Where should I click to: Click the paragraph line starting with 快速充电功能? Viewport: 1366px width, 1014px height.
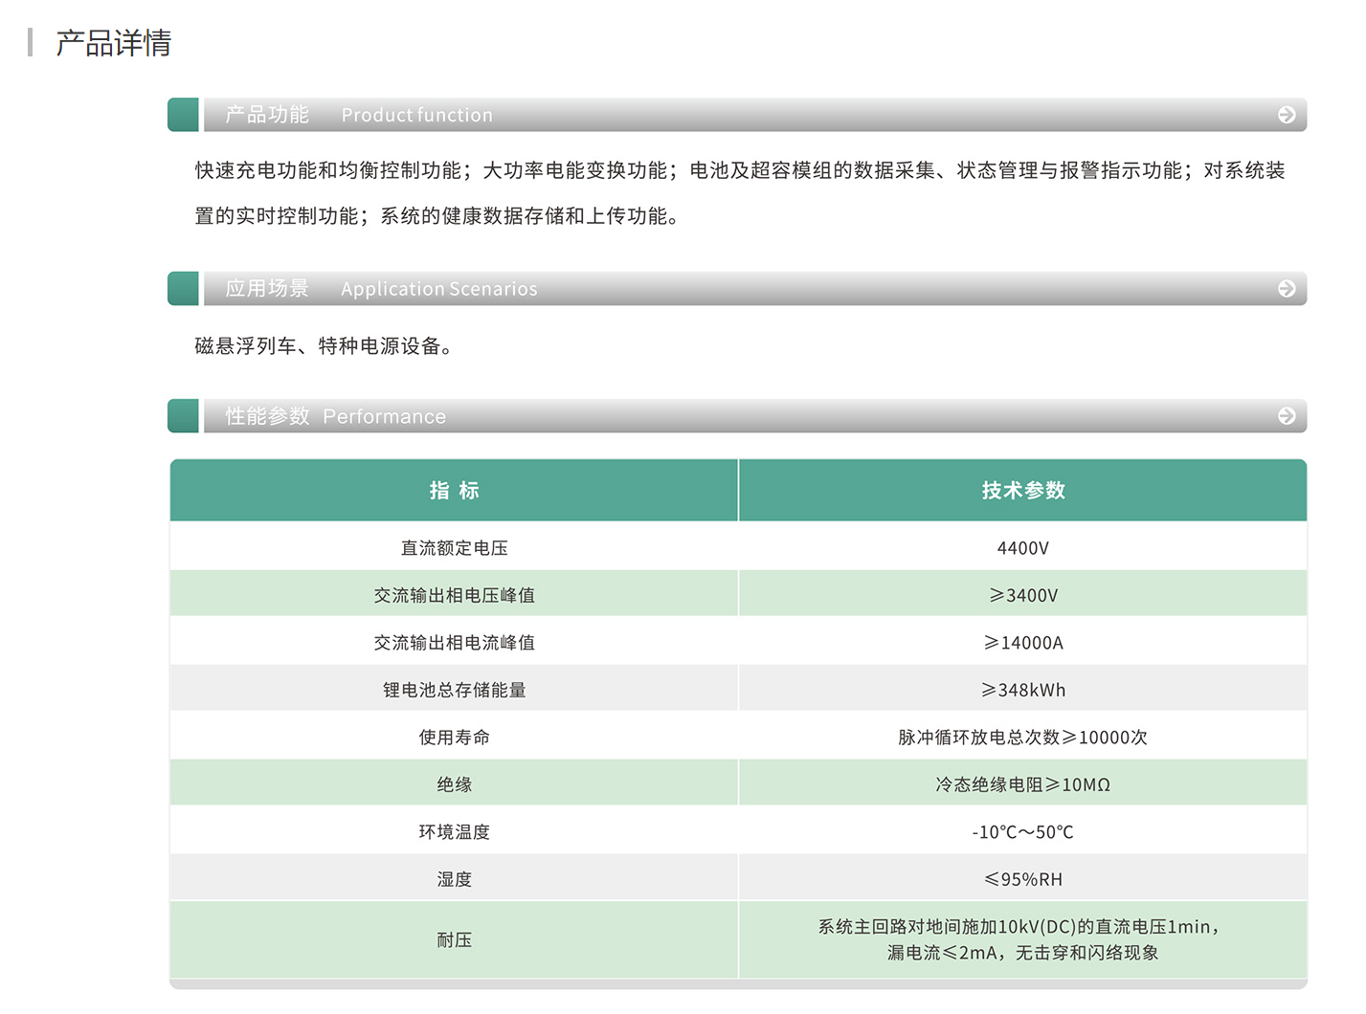(x=740, y=170)
